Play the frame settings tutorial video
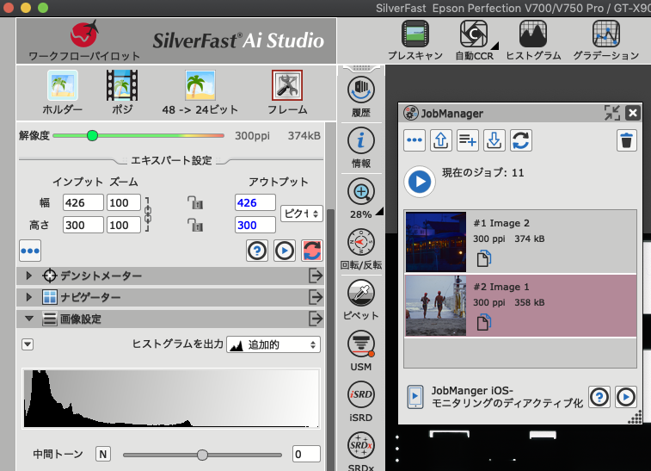Screen dimensions: 651x471 click(285, 251)
